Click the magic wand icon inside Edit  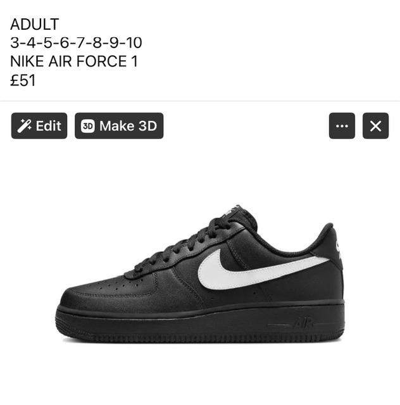point(24,126)
